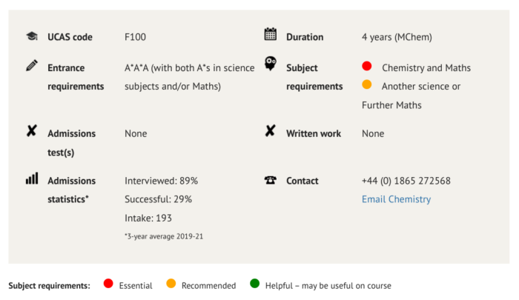Click the pencil icon next to Entrance requirements

[x=32, y=65]
